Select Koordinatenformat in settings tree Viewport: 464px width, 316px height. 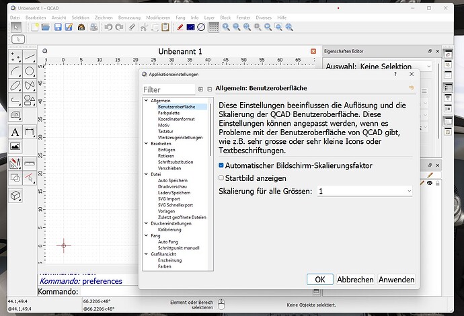pyautogui.click(x=176, y=119)
